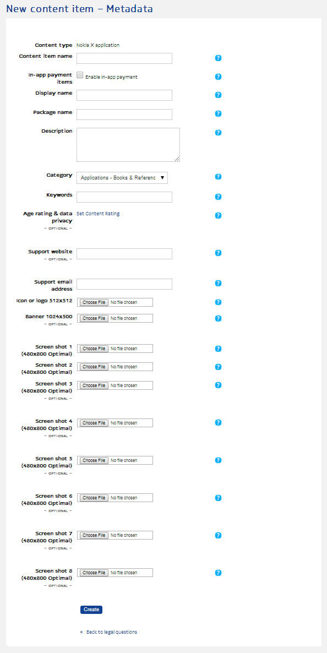The image size is (327, 653).
Task: Click help icon beside Screen shot 8
Action: 218,573
